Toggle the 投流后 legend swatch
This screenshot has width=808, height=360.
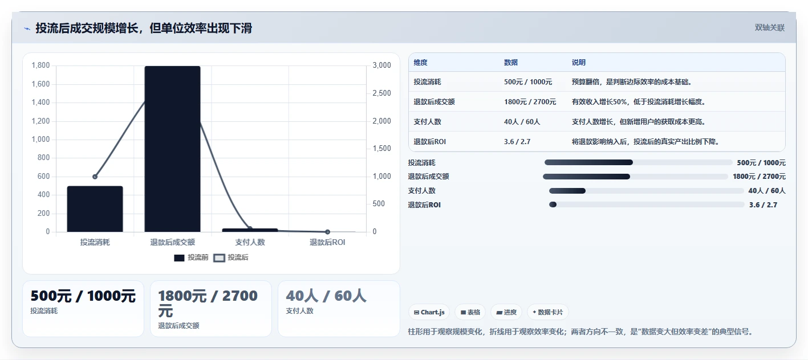tap(220, 258)
